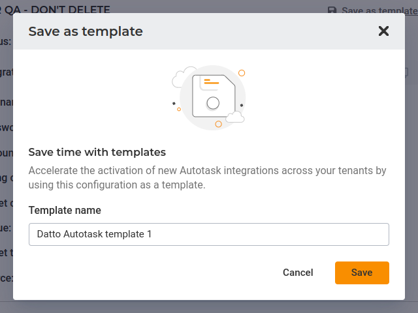Click the partly hidden icon at the right edge
The width and height of the screenshot is (418, 313).
(x=406, y=72)
